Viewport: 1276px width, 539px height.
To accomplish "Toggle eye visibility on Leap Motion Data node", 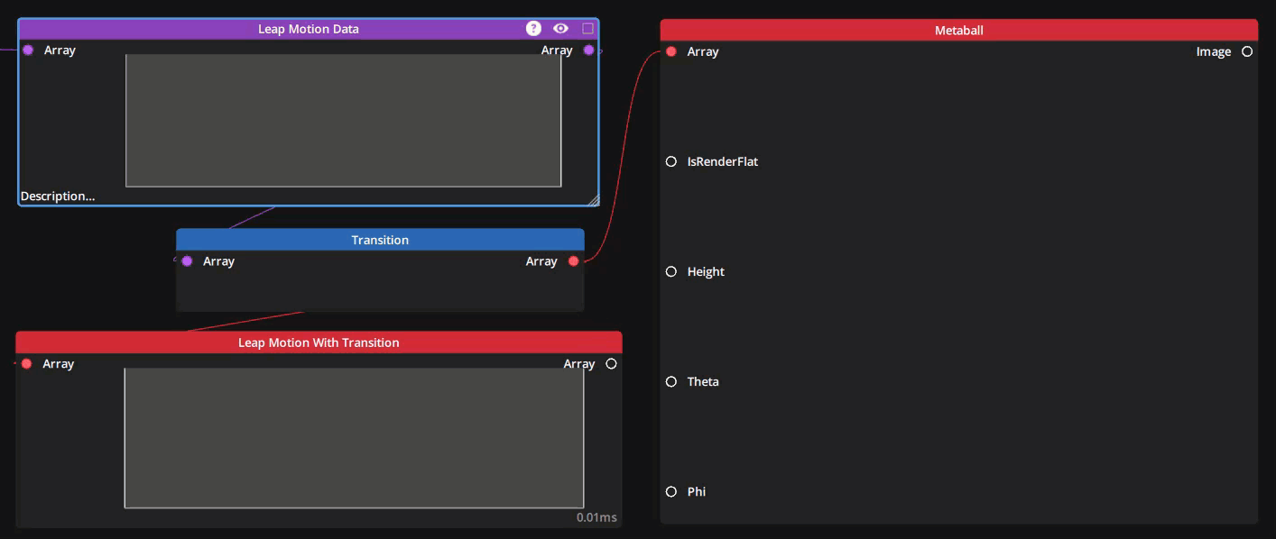I will [560, 29].
